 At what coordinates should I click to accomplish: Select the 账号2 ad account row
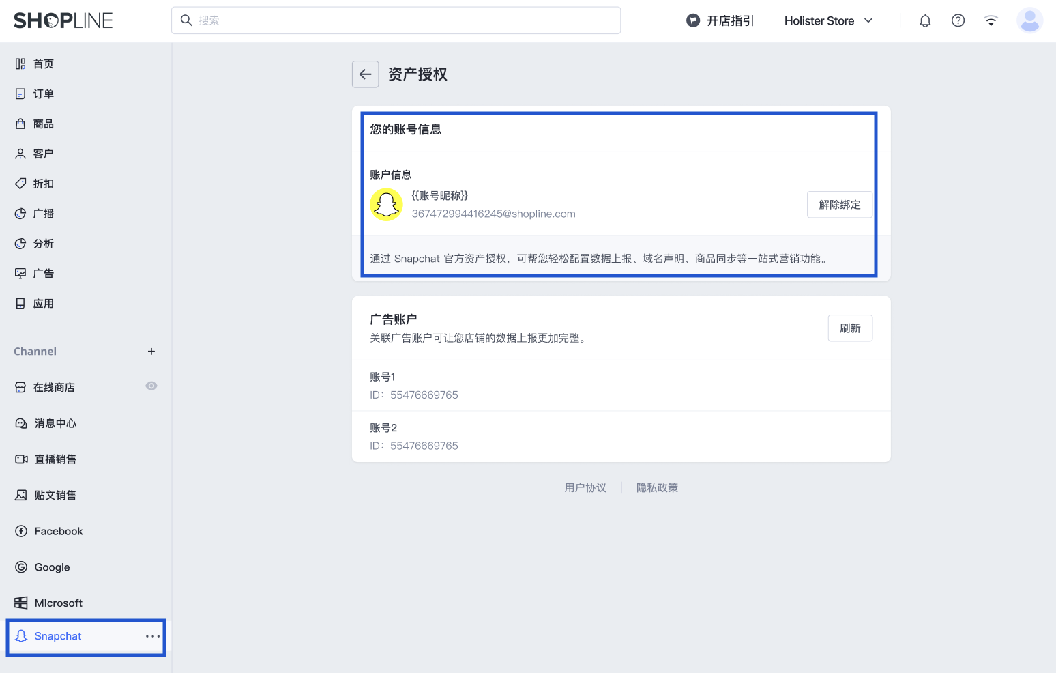click(621, 437)
